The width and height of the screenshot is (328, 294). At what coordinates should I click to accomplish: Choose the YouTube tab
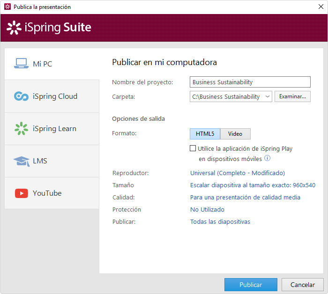(52, 193)
